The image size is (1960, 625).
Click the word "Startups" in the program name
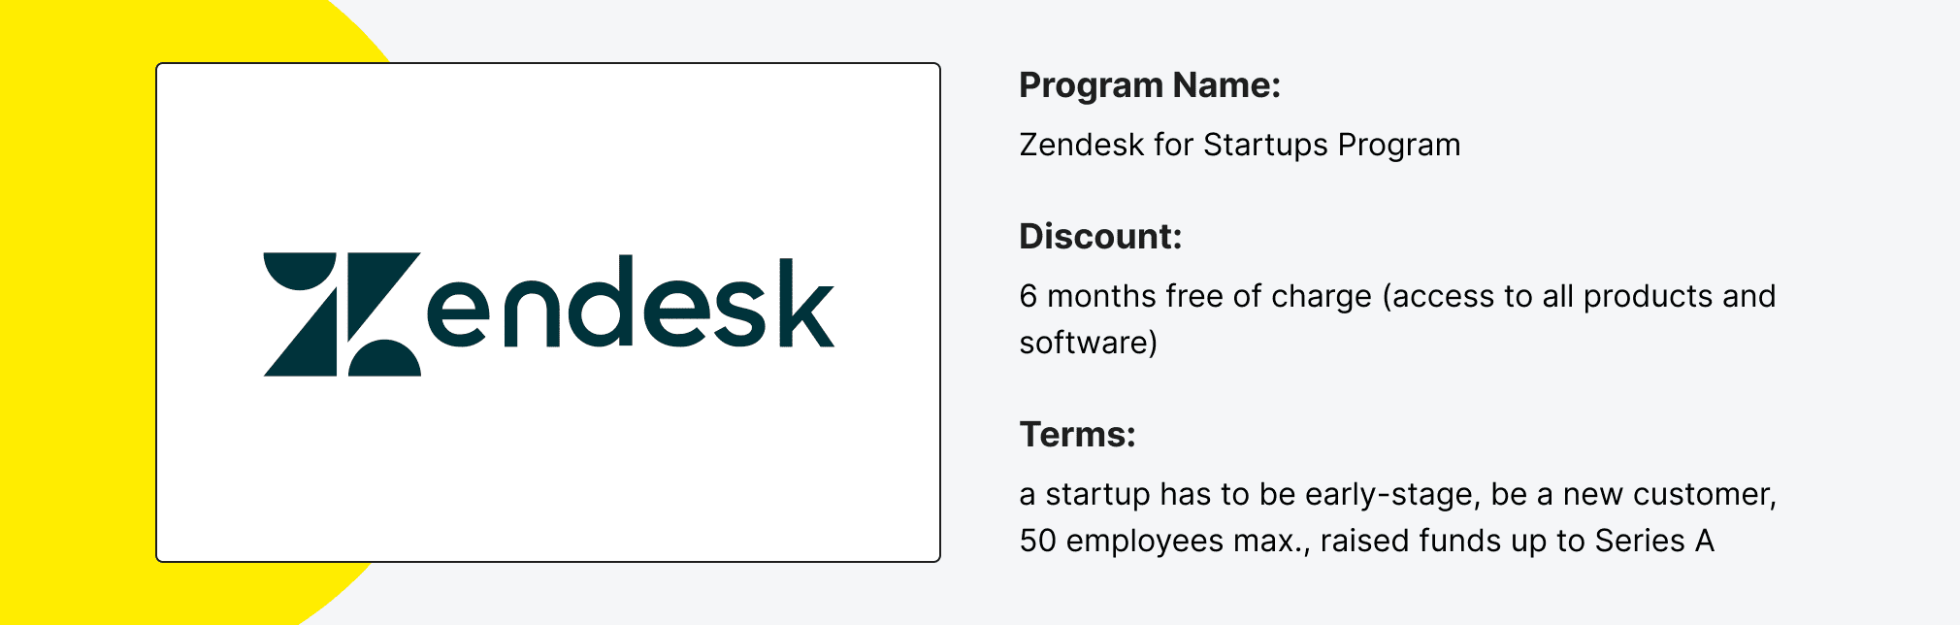(1265, 145)
